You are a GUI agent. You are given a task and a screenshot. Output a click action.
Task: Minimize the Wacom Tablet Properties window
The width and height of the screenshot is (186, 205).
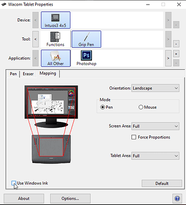click(x=148, y=5)
